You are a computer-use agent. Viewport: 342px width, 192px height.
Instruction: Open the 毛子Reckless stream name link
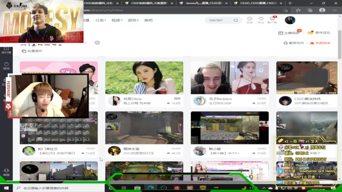click(x=220, y=99)
